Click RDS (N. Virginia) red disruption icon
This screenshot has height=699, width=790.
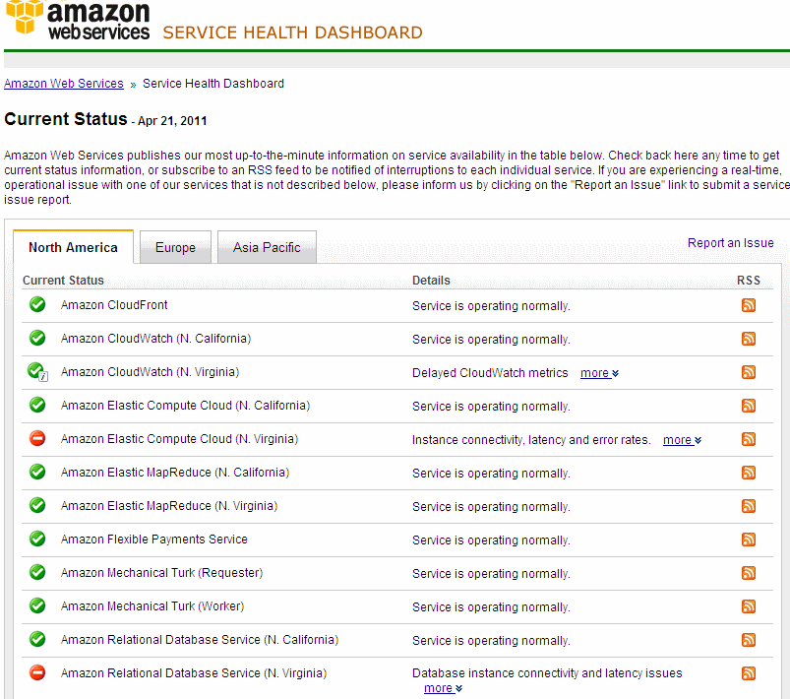coord(37,672)
